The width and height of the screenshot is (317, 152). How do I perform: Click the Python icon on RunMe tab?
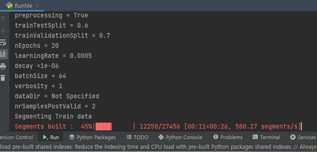pos(9,5)
